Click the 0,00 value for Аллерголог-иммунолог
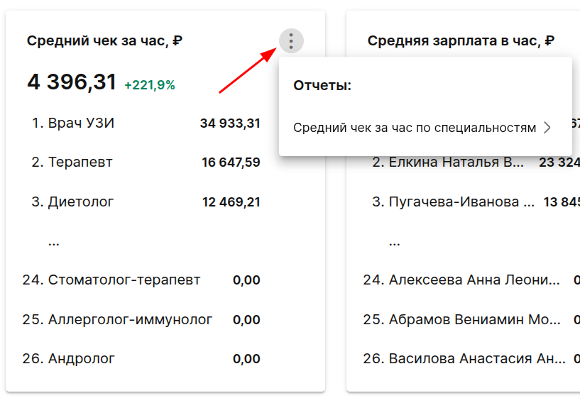580x403 pixels. [x=246, y=319]
